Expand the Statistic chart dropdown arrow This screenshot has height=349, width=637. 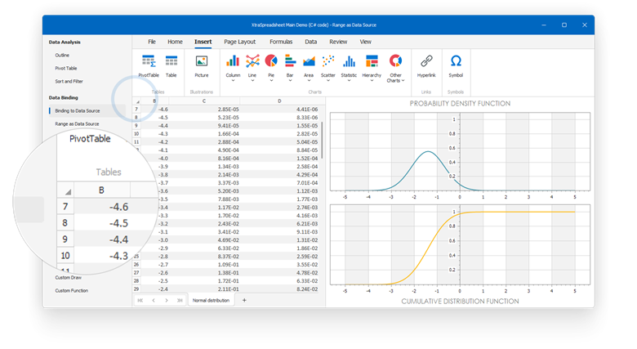[349, 81]
